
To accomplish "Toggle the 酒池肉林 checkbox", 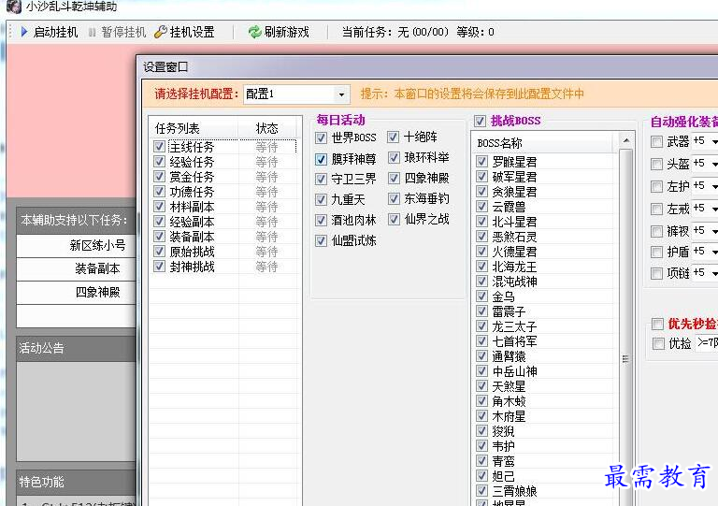I will point(321,220).
